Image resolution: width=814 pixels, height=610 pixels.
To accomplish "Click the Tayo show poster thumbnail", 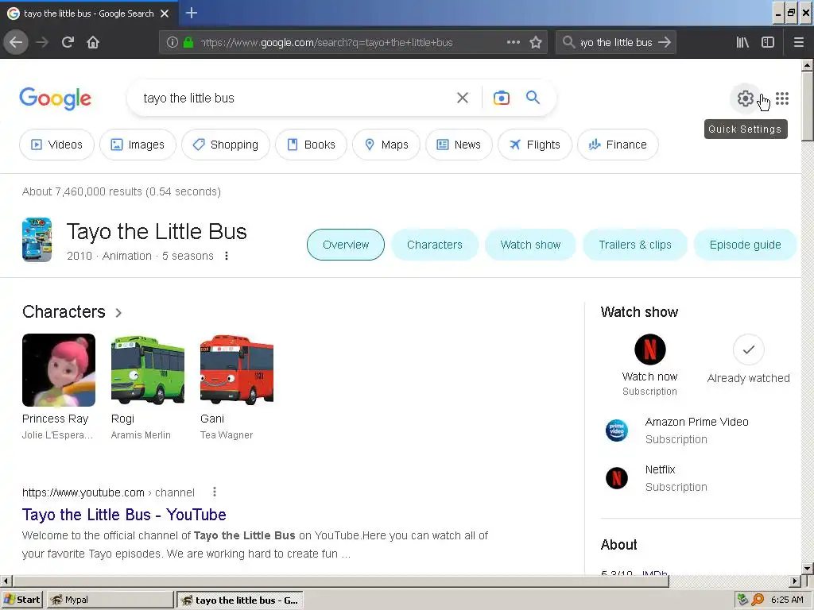I will pyautogui.click(x=37, y=240).
